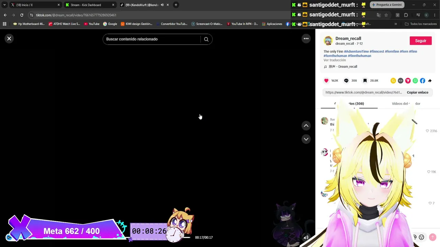Follow Dream_recall with Seguir button

coord(420,41)
